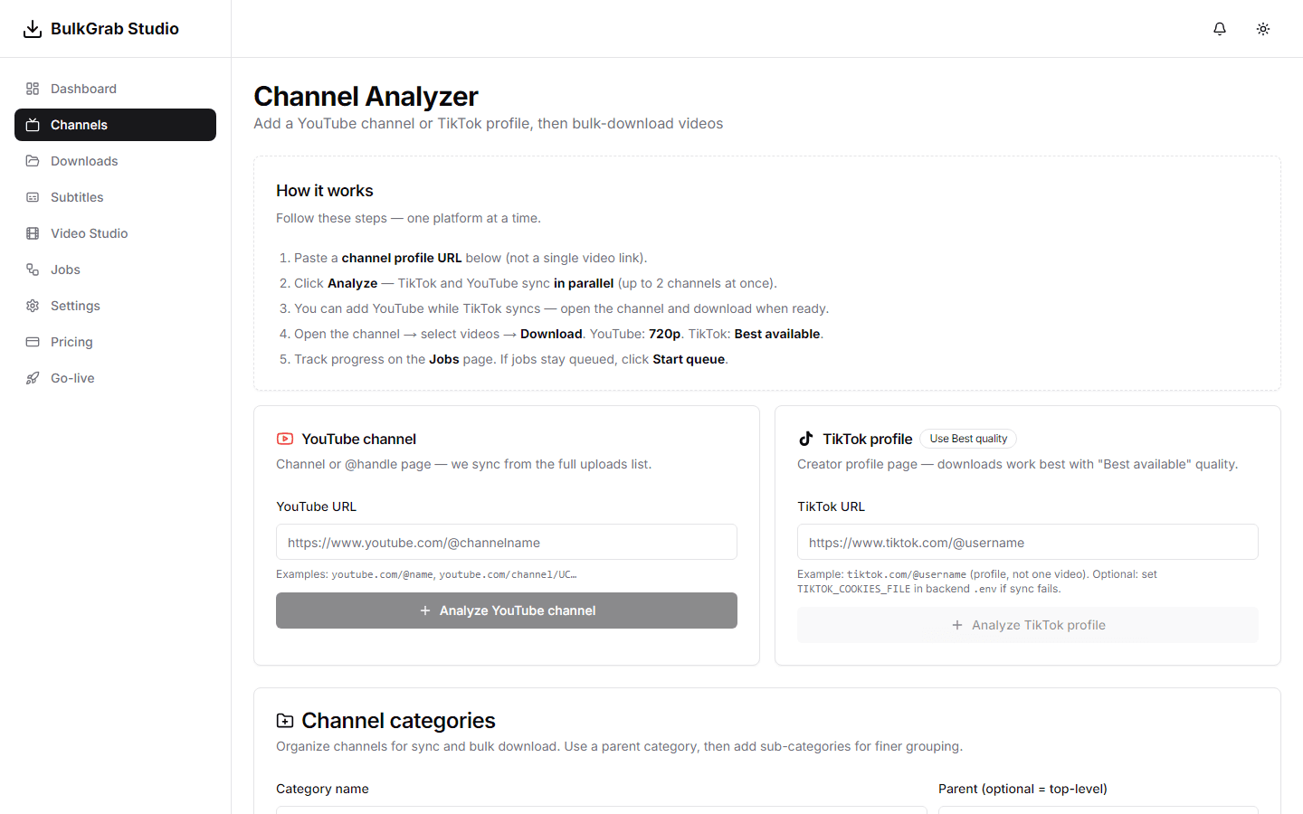
Task: Click the 'TikTok URL' field label
Action: [x=831, y=506]
